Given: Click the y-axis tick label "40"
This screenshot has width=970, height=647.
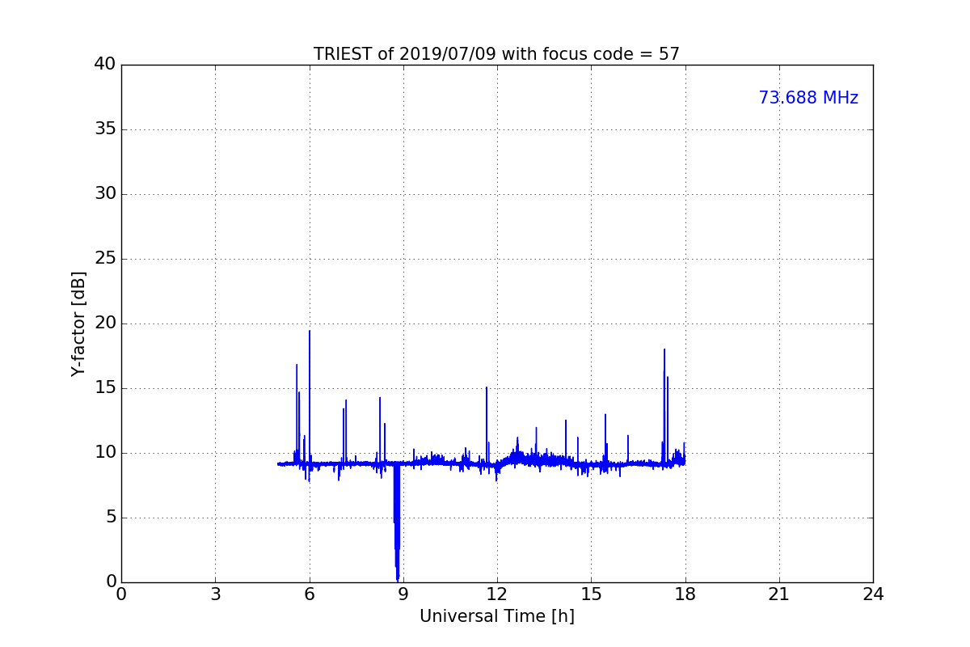Looking at the screenshot, I should click(104, 64).
